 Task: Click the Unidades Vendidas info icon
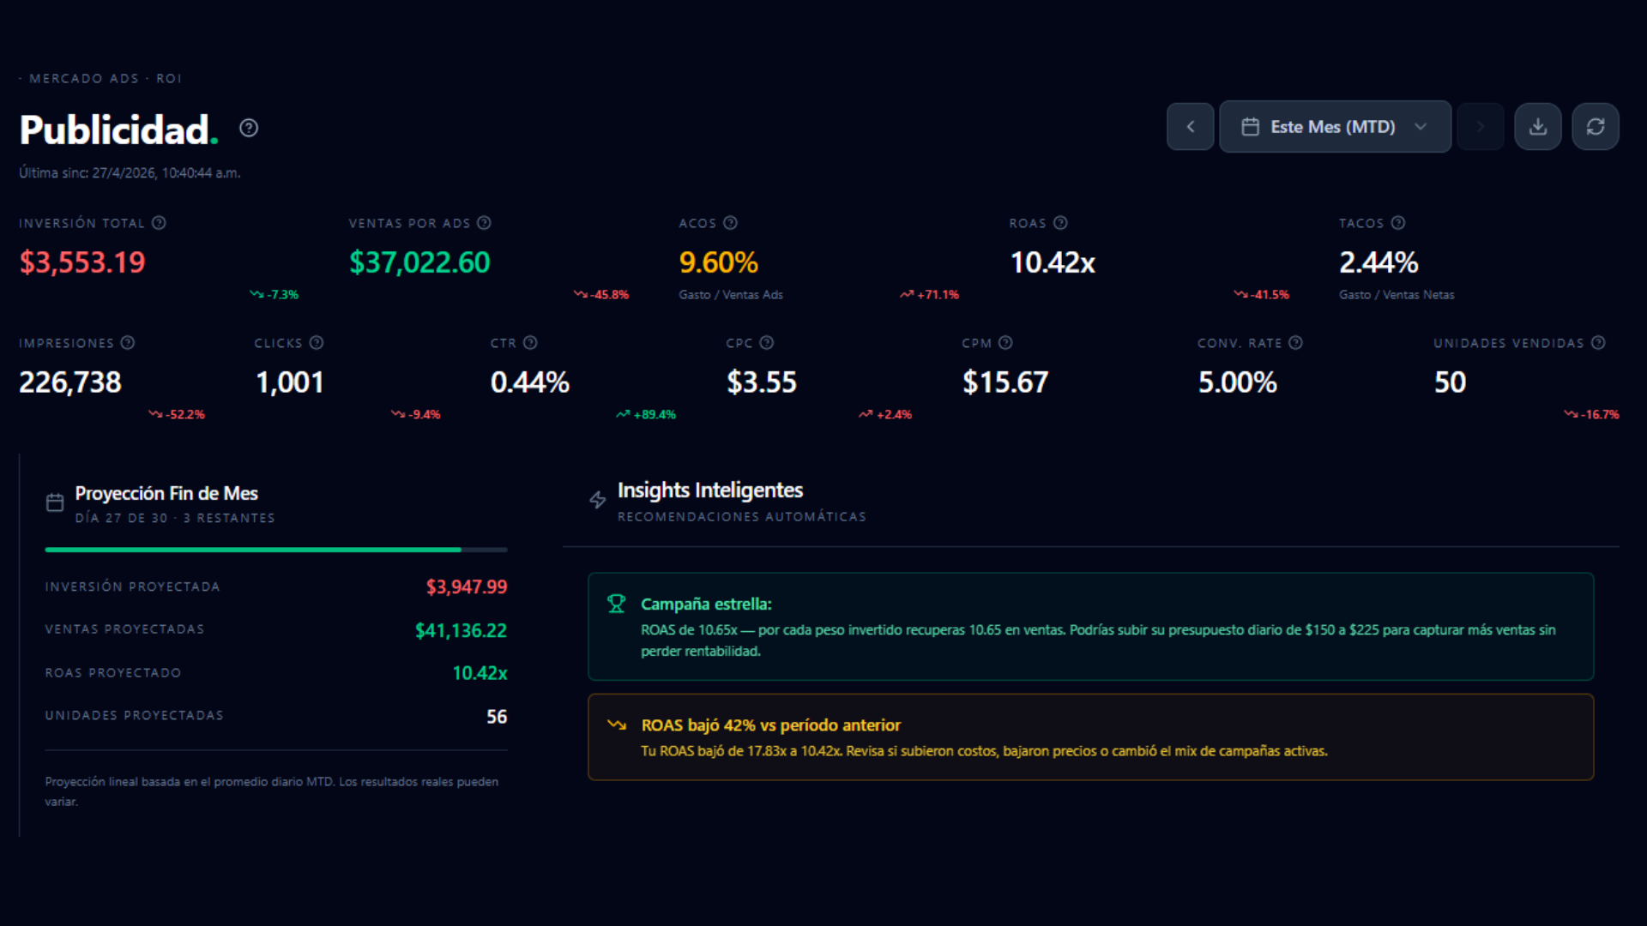pyautogui.click(x=1598, y=343)
